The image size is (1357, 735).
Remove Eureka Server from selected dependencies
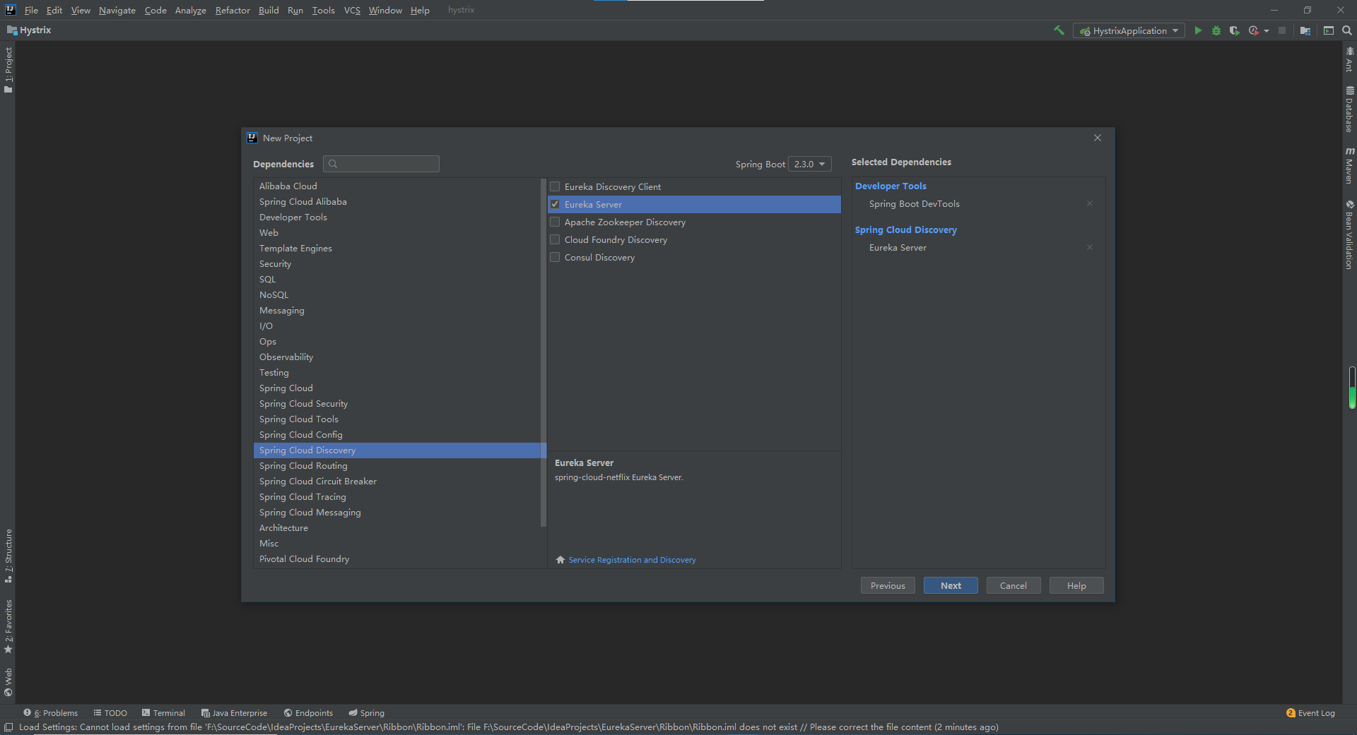coord(1090,247)
